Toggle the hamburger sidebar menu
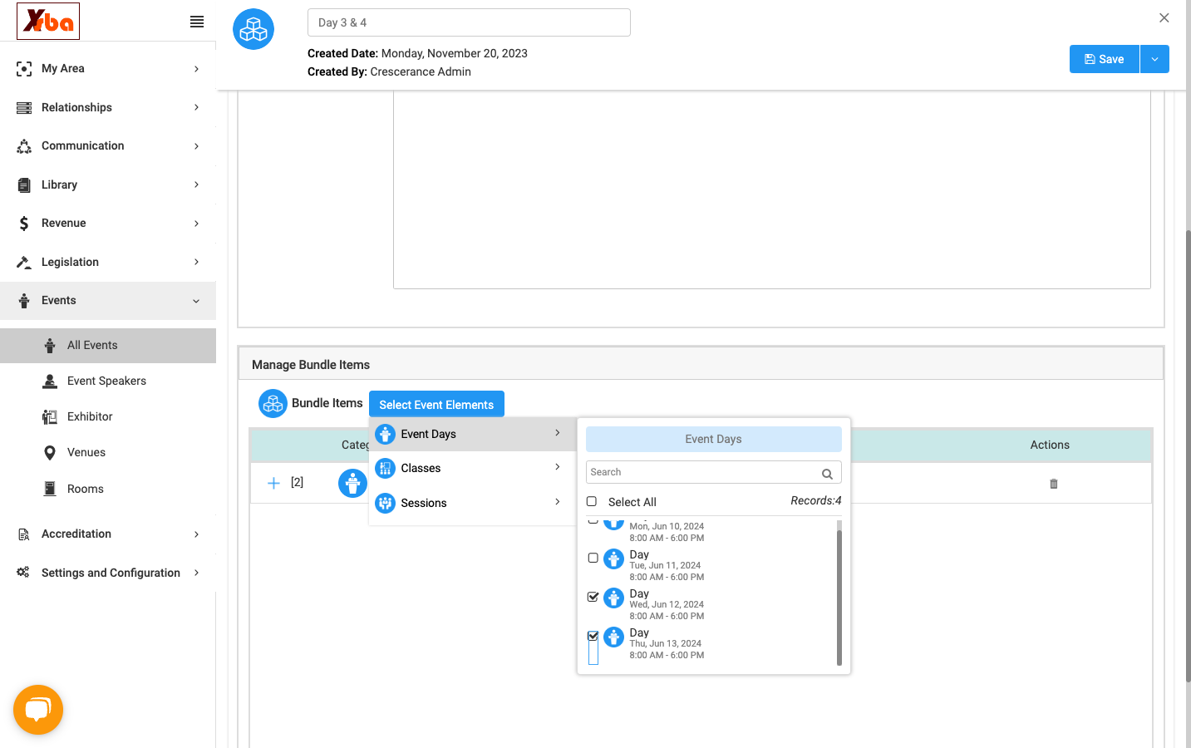 coord(197,22)
